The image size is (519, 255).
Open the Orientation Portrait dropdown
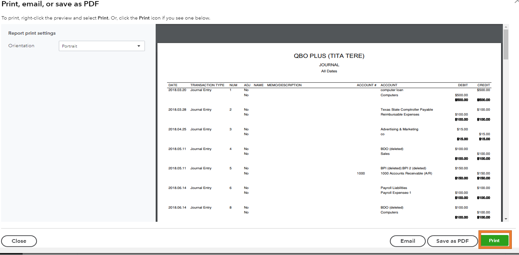pyautogui.click(x=102, y=46)
